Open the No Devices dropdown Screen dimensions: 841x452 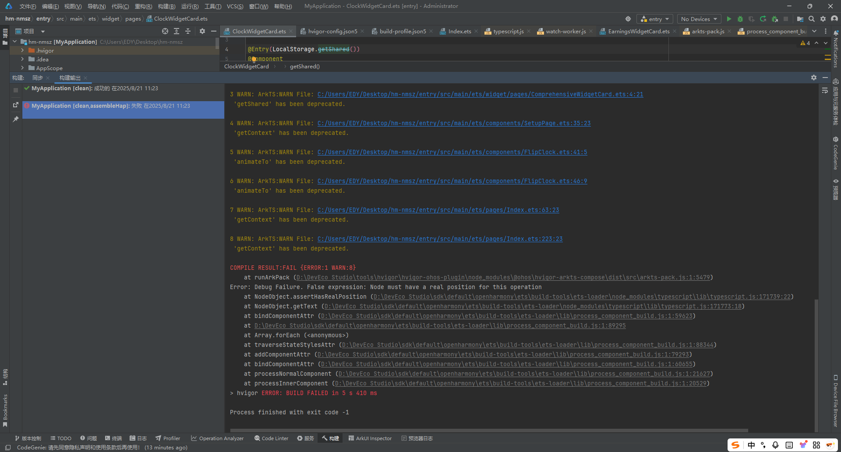(x=699, y=19)
